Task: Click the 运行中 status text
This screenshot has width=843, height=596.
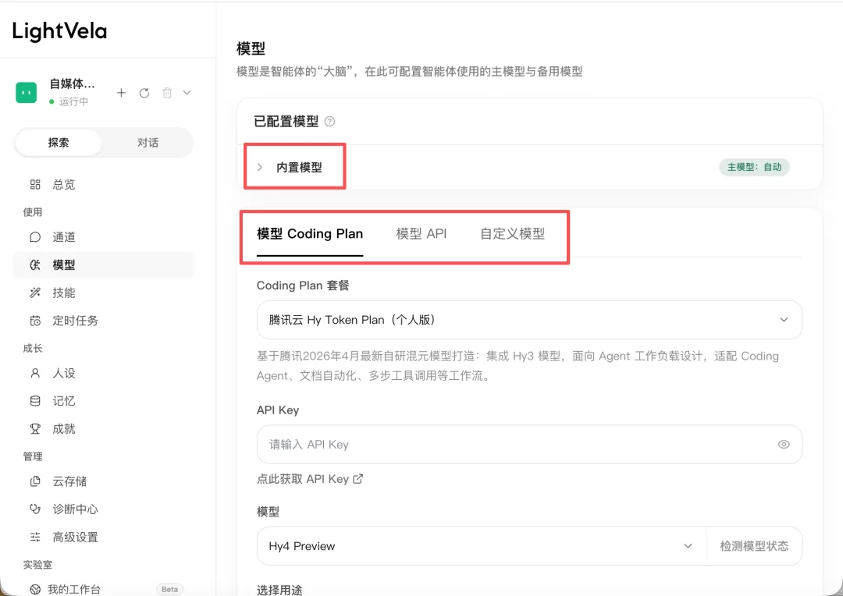Action: 73,101
